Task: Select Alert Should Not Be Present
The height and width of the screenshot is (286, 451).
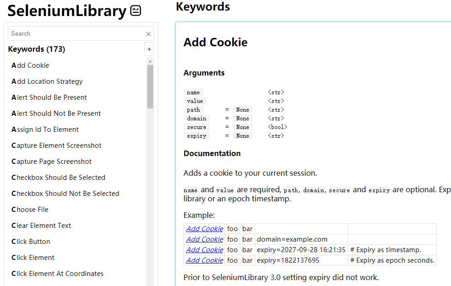Action: coord(56,113)
